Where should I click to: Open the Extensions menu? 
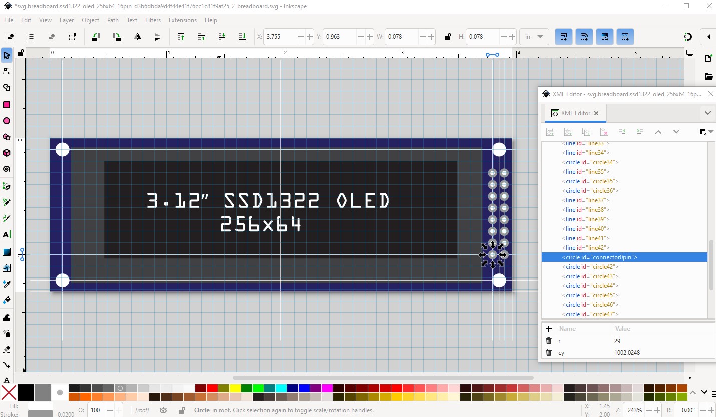coord(182,20)
